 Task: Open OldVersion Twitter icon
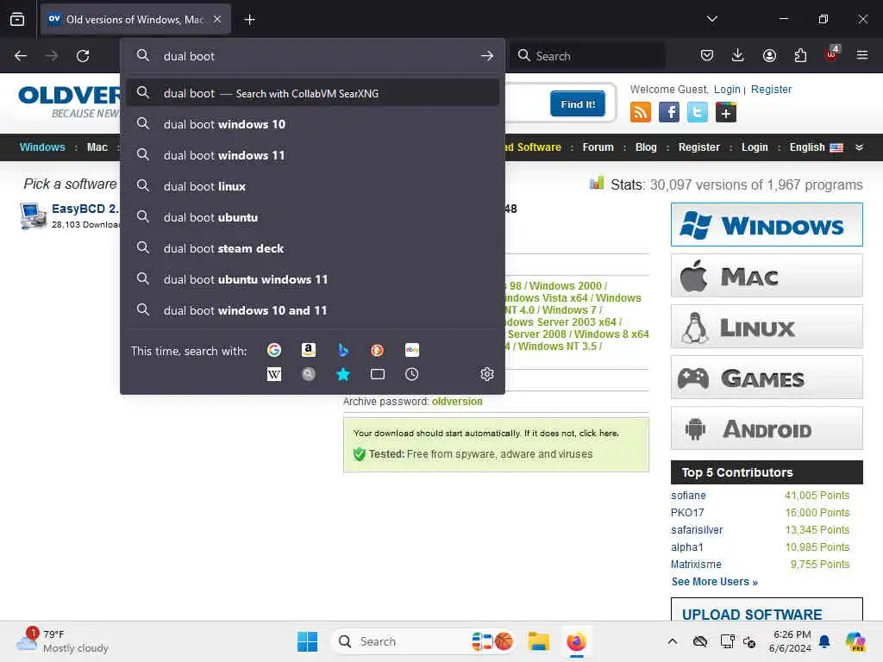click(697, 112)
